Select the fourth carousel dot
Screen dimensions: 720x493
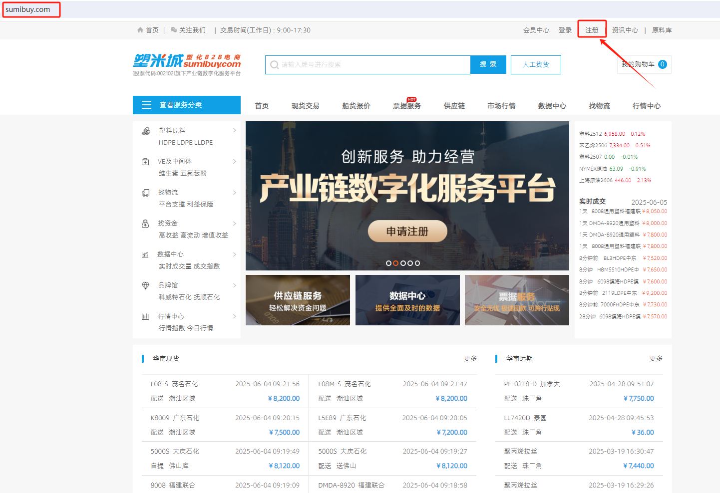point(410,263)
